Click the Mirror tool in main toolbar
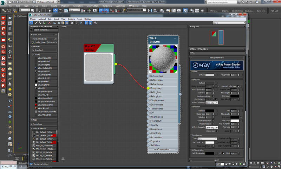 click(x=150, y=11)
